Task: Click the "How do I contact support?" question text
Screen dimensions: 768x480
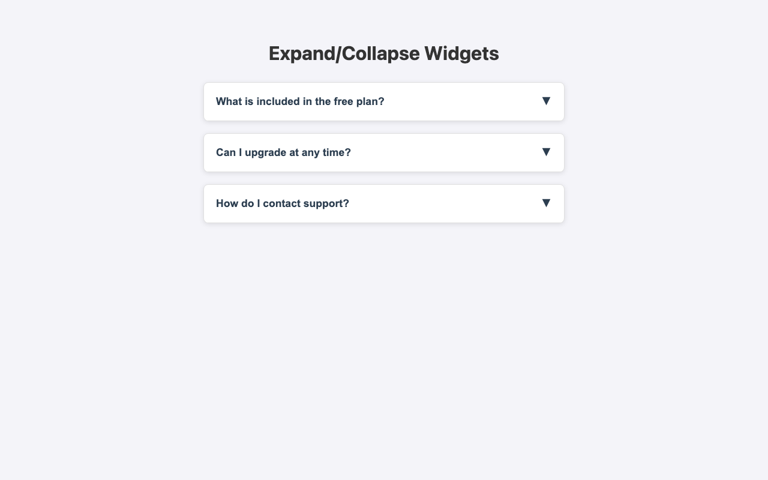Action: pyautogui.click(x=283, y=203)
